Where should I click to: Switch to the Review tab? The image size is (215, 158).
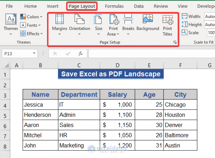(161, 6)
